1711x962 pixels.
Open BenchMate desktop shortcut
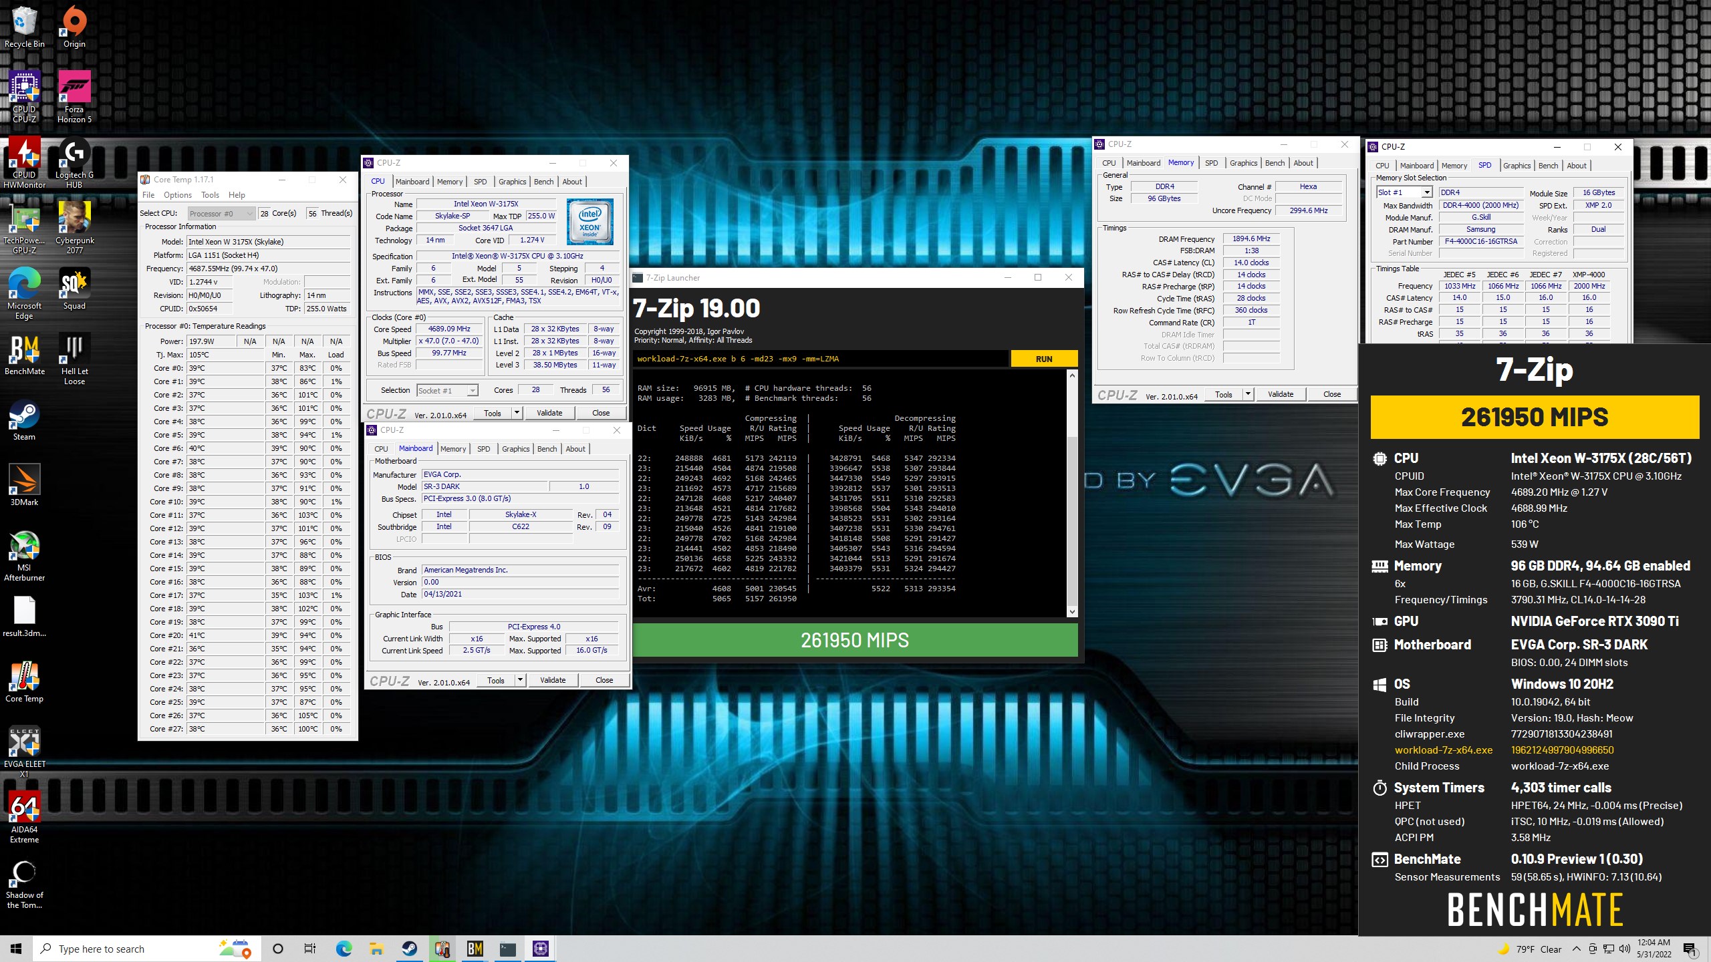click(x=25, y=354)
